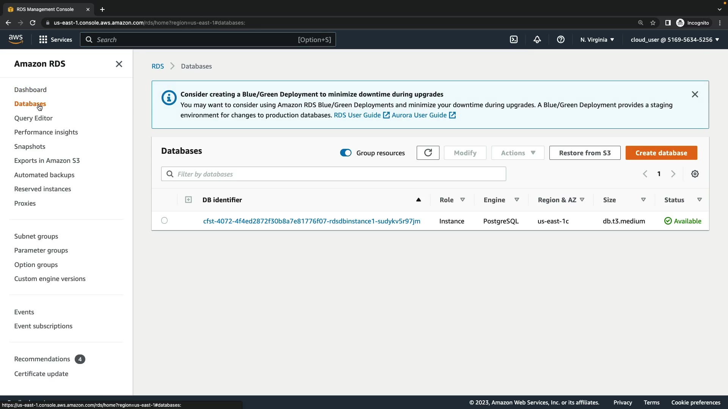728x409 pixels.
Task: Open the Services grid menu
Action: (55, 39)
